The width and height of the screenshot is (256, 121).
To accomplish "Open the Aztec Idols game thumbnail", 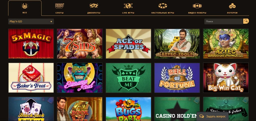I will pyautogui.click(x=177, y=44).
